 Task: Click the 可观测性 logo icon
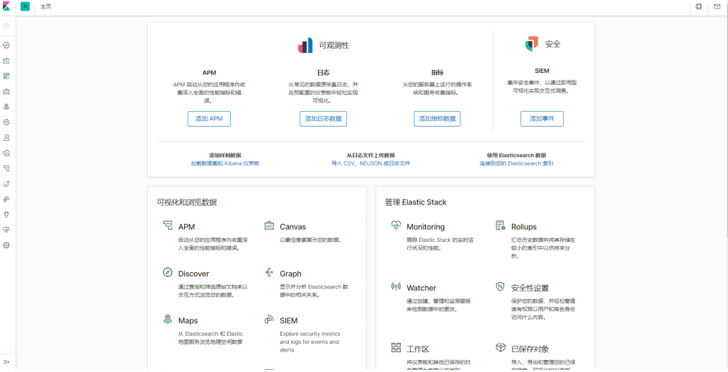pyautogui.click(x=305, y=45)
